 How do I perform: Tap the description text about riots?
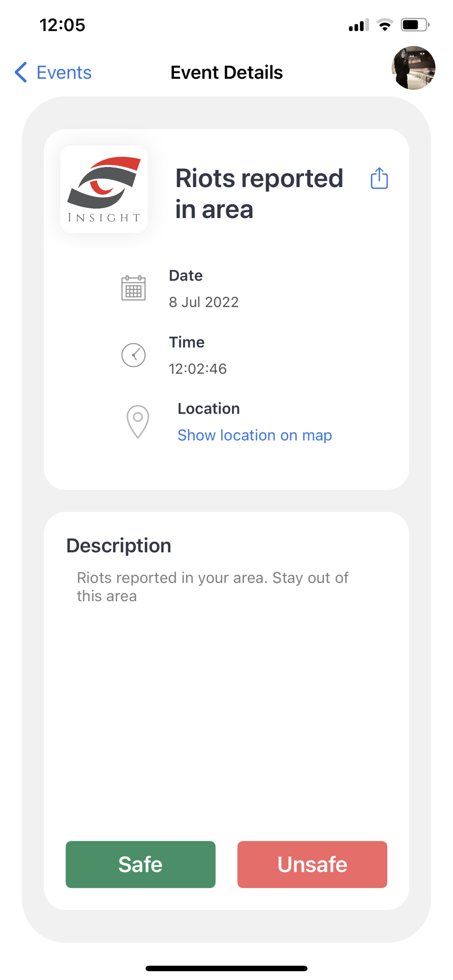click(x=212, y=587)
